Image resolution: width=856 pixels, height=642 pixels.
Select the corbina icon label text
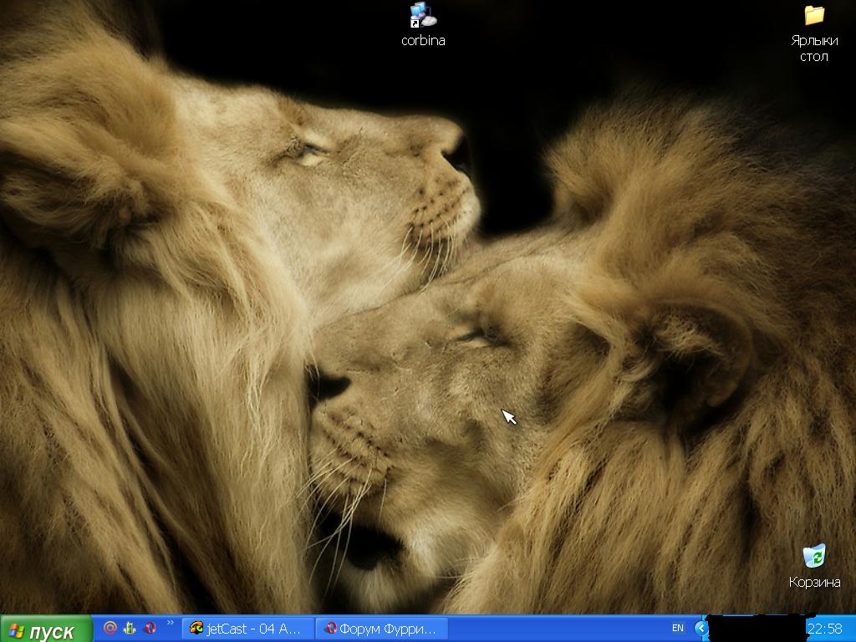tap(423, 40)
